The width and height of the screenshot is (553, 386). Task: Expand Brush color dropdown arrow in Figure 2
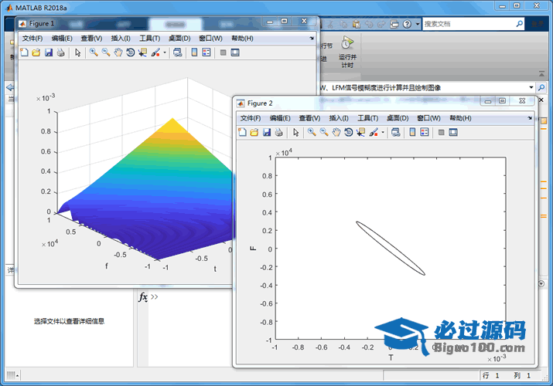click(383, 133)
